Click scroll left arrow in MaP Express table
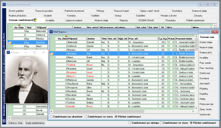Image resolution: width=221 pixels, height=128 pixels. coord(51,111)
